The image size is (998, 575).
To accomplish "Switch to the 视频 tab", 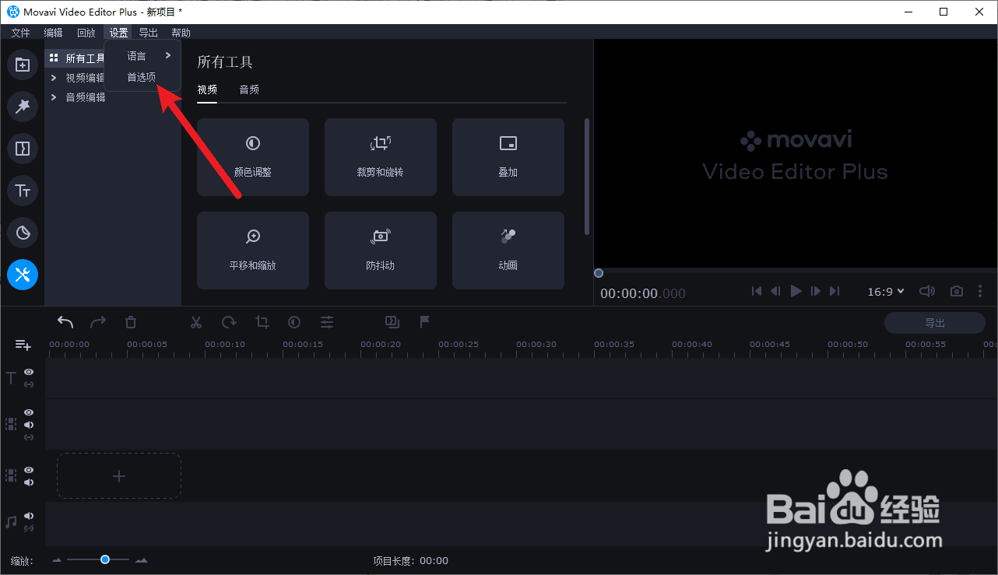I will pyautogui.click(x=207, y=89).
